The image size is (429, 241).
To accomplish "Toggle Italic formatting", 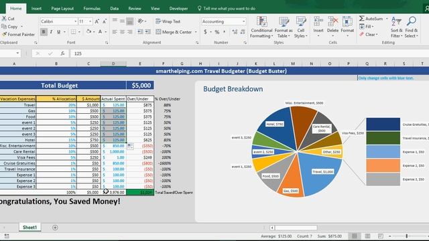I will click(51, 32).
